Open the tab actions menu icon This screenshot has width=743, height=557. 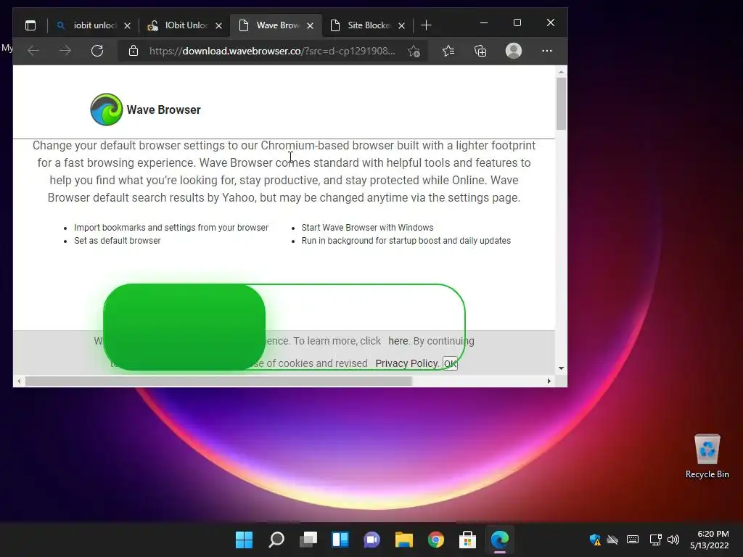[x=30, y=25]
